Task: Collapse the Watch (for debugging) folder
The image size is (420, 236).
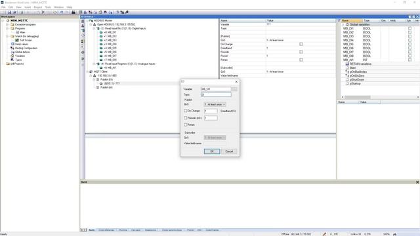Action: tap(7, 36)
